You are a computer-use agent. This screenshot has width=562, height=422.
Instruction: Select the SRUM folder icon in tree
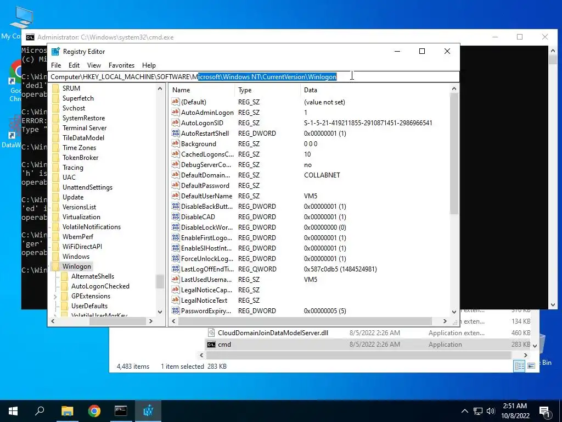pyautogui.click(x=55, y=88)
